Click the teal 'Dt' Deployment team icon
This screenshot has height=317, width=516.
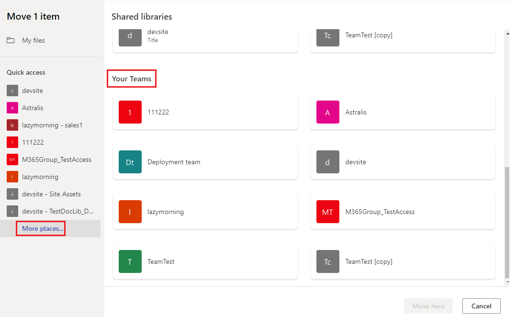130,162
